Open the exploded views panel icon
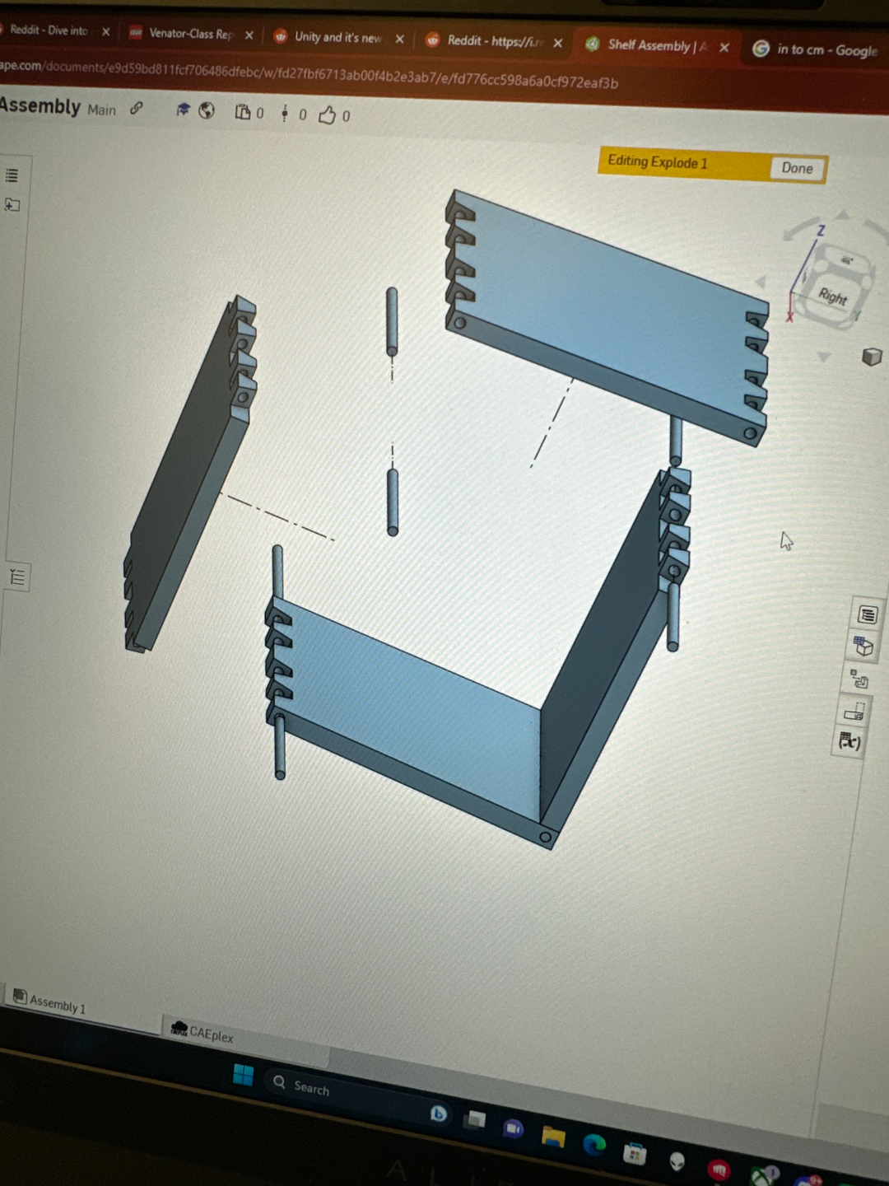 point(859,679)
